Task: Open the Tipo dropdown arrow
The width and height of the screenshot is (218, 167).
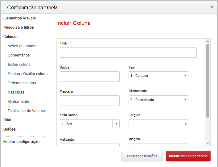Action: point(185,76)
